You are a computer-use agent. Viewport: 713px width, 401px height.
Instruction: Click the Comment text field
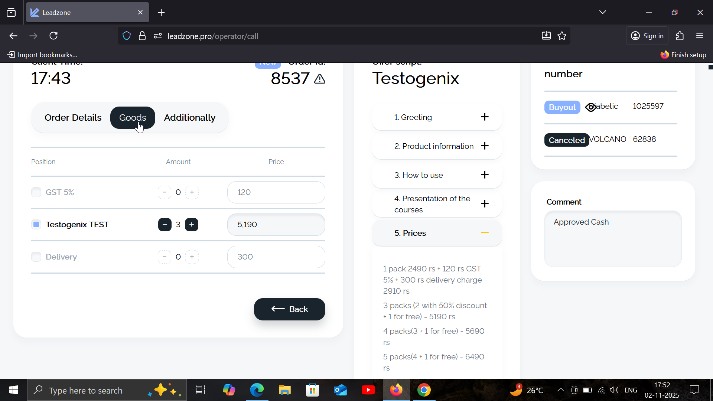click(x=613, y=239)
